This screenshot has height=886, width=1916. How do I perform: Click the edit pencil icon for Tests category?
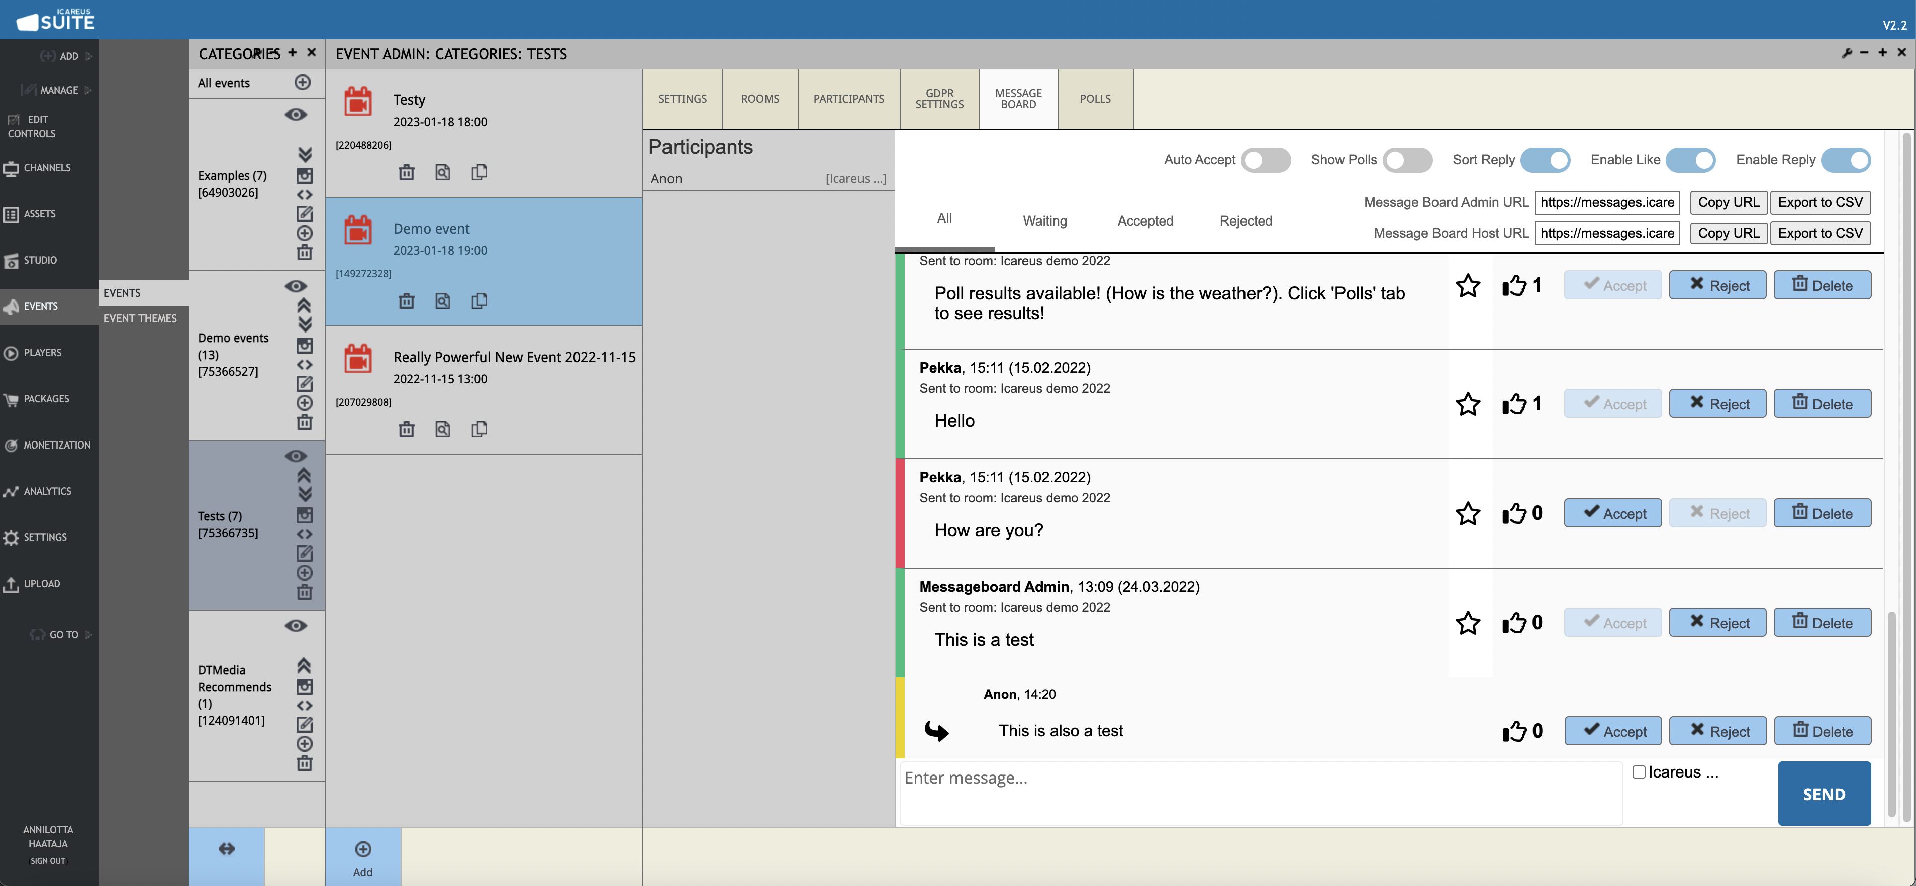[x=304, y=553]
